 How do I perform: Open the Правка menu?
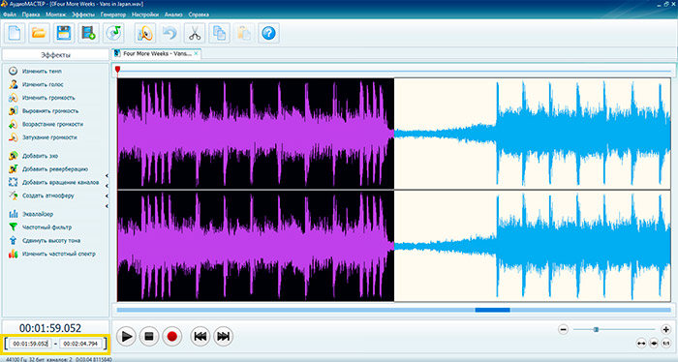click(31, 15)
